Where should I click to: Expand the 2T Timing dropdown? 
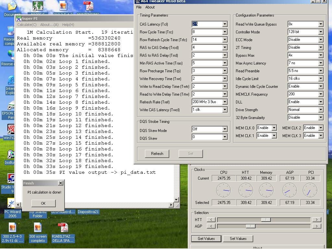(x=321, y=47)
